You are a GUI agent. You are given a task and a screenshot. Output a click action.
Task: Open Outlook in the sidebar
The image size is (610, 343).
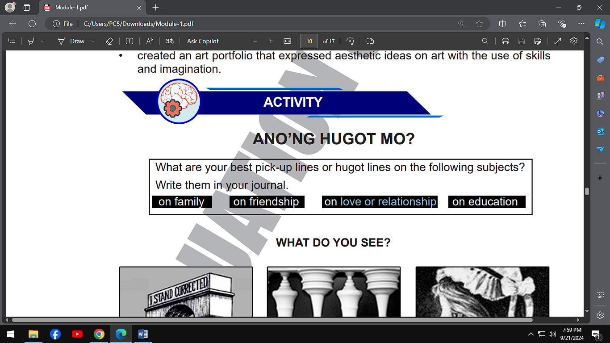pyautogui.click(x=600, y=131)
